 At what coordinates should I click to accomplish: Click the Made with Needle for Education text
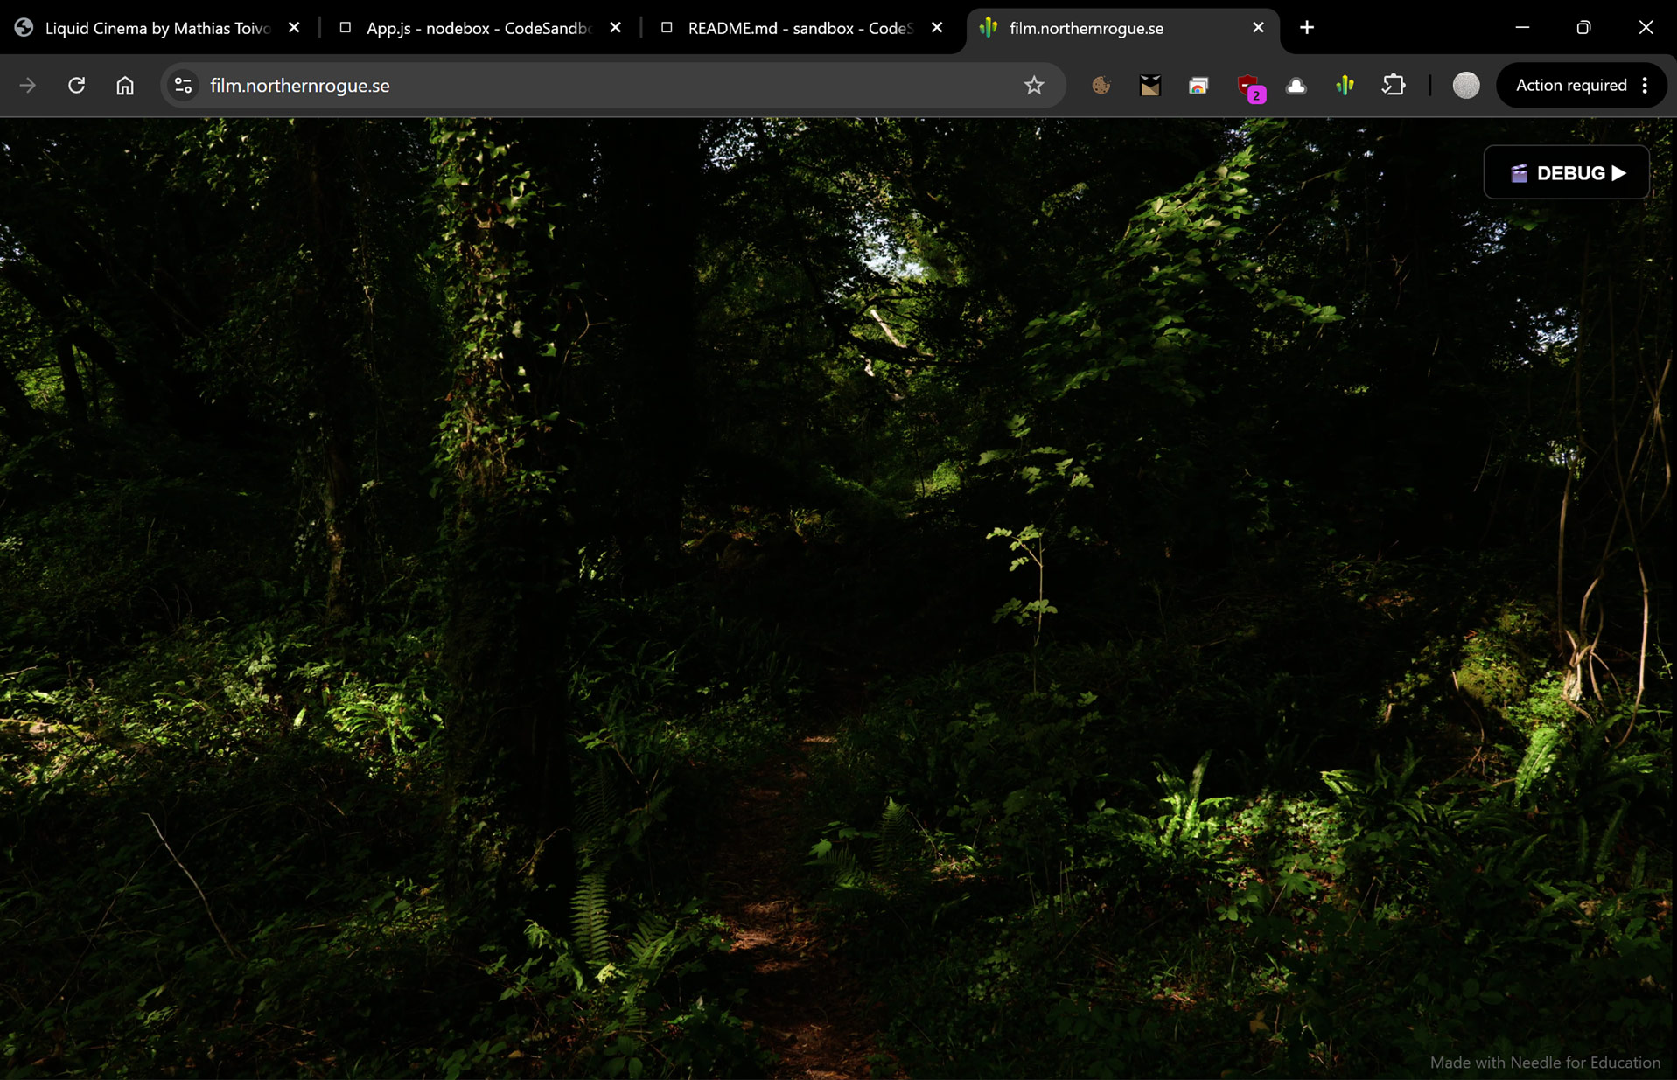[x=1545, y=1062]
